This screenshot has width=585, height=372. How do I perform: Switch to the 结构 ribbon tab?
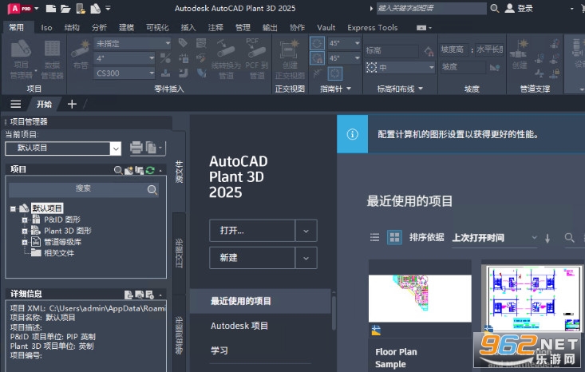(x=72, y=28)
